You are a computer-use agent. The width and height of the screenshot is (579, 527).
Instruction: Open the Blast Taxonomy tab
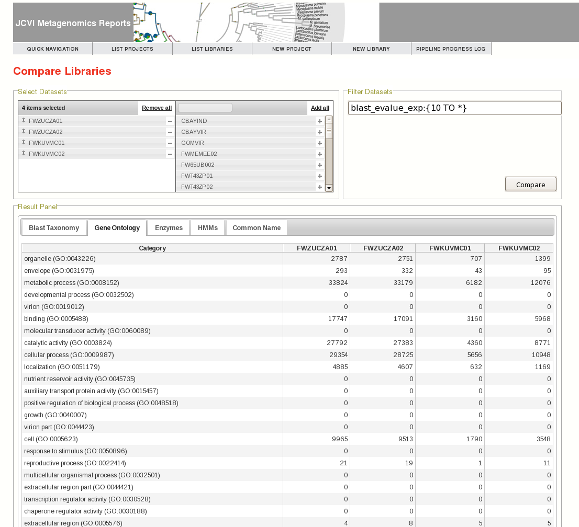[x=54, y=228]
